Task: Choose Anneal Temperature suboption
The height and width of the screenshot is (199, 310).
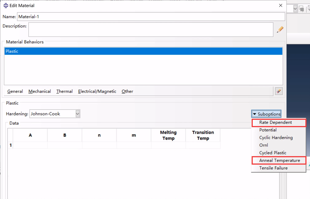Action: coord(279,161)
